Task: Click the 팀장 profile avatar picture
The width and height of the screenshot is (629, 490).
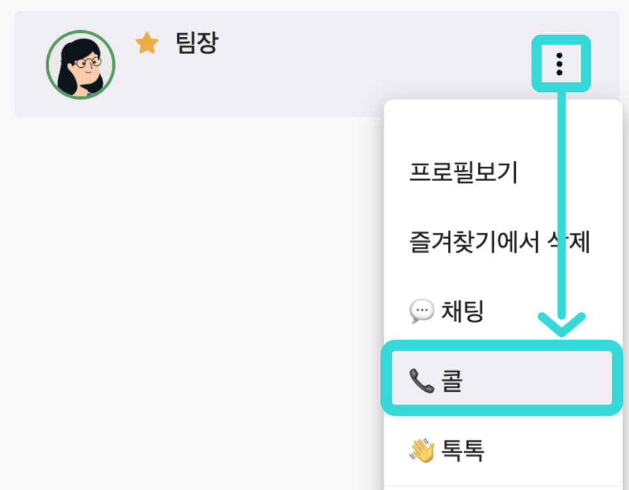Action: point(81,65)
